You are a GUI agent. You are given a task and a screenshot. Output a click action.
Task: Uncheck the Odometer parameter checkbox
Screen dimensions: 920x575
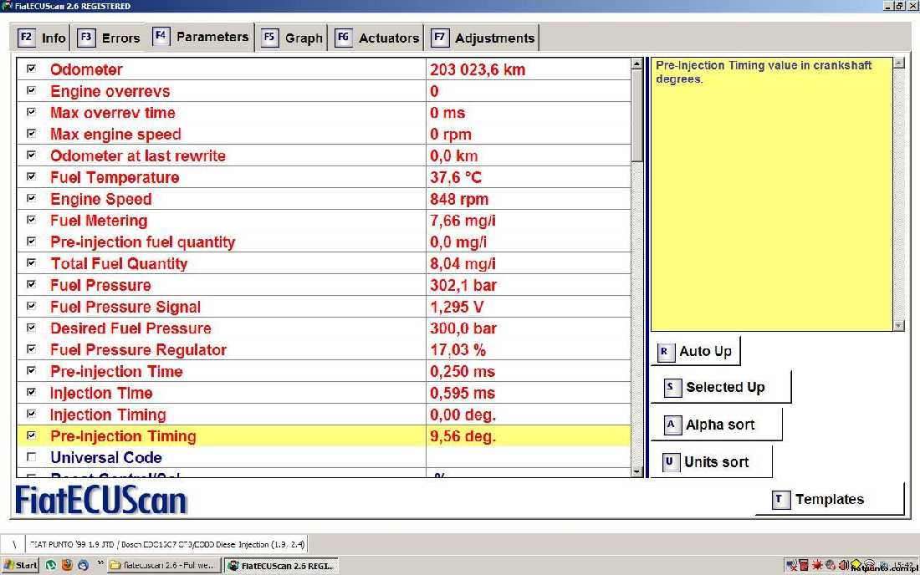click(x=32, y=69)
